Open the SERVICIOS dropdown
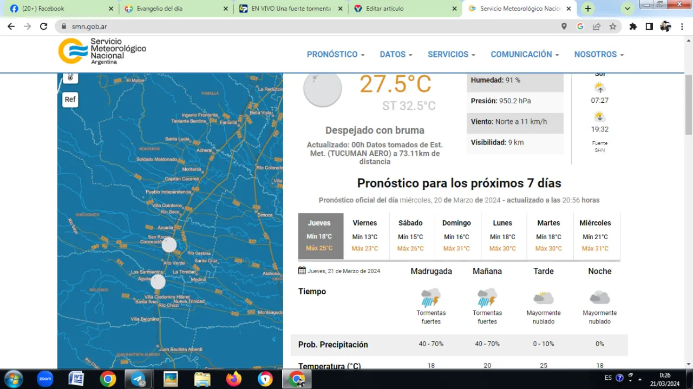This screenshot has width=693, height=389. (451, 54)
